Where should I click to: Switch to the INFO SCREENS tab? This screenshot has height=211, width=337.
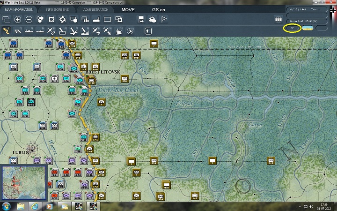pyautogui.click(x=57, y=10)
